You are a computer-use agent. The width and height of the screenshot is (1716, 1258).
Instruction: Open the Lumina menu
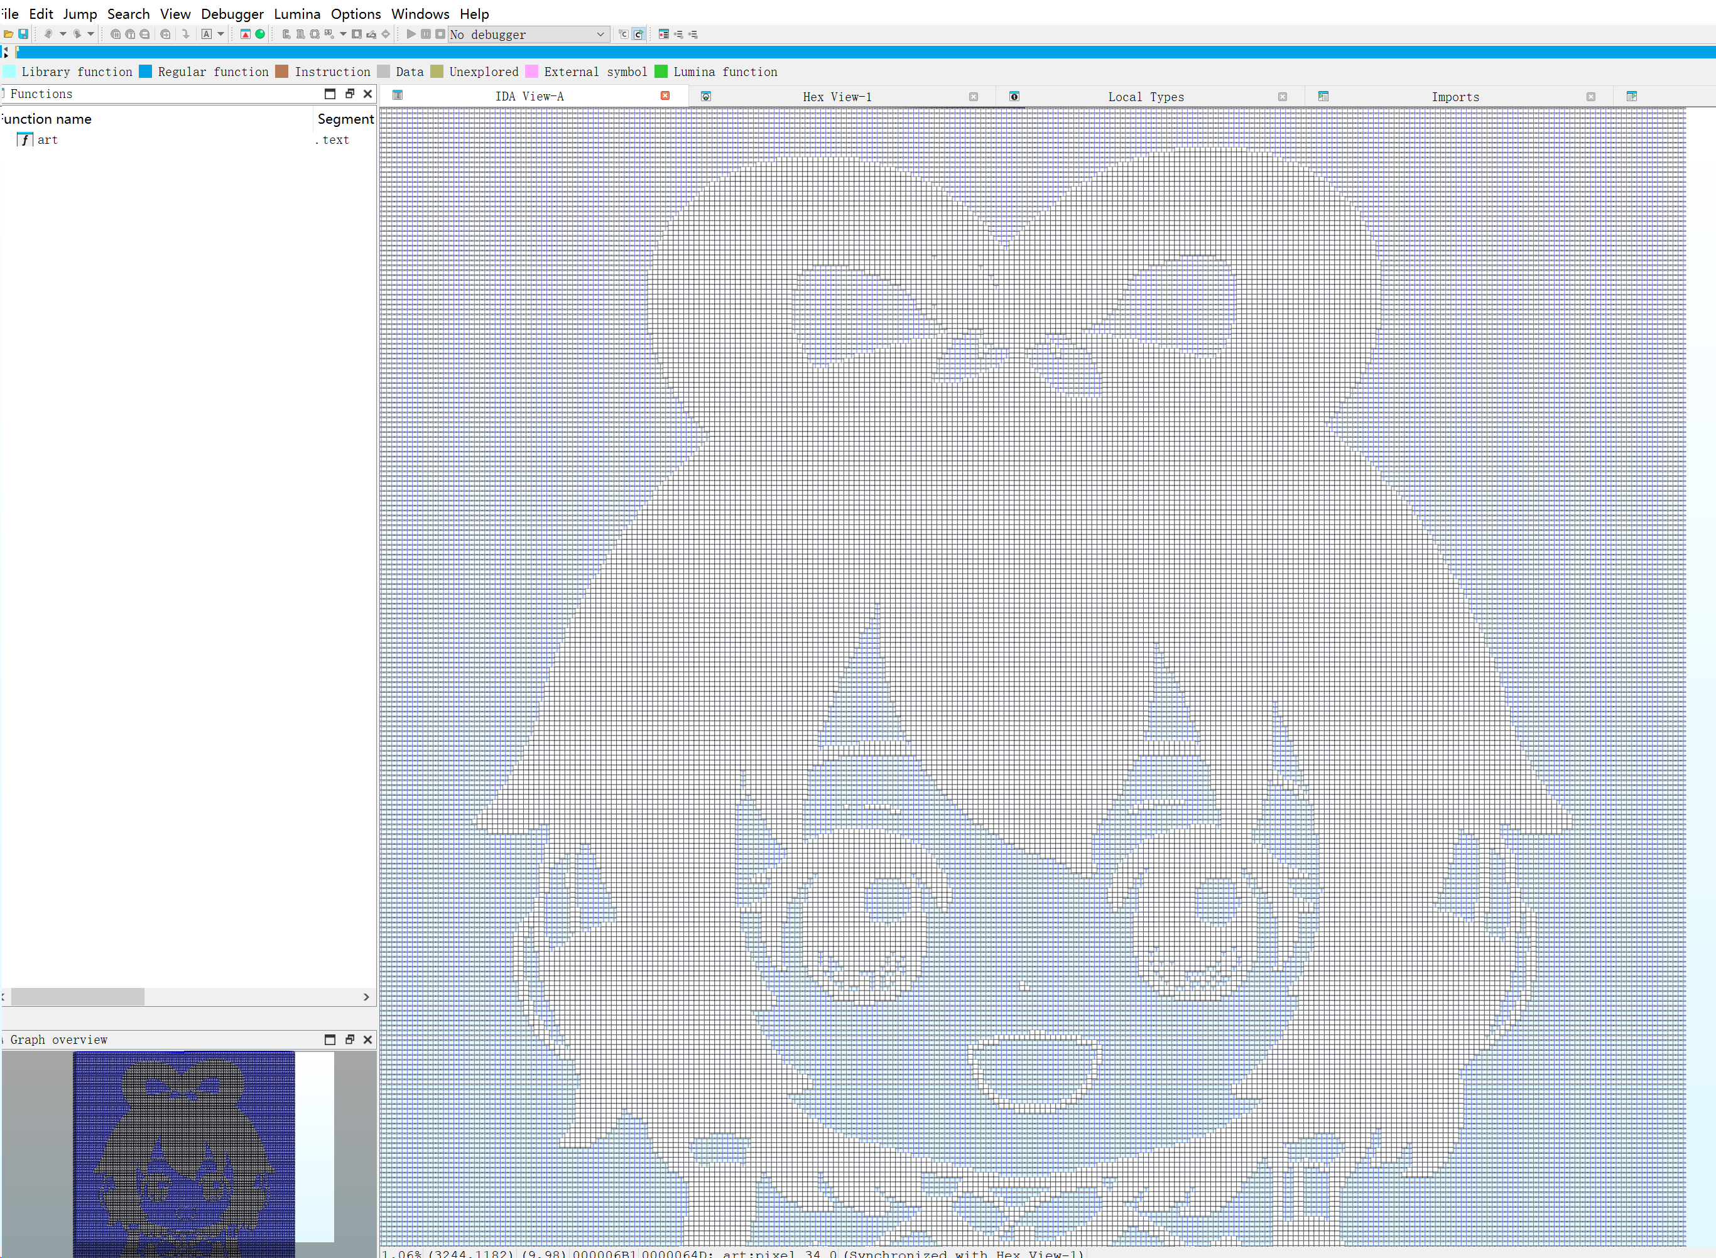(296, 14)
